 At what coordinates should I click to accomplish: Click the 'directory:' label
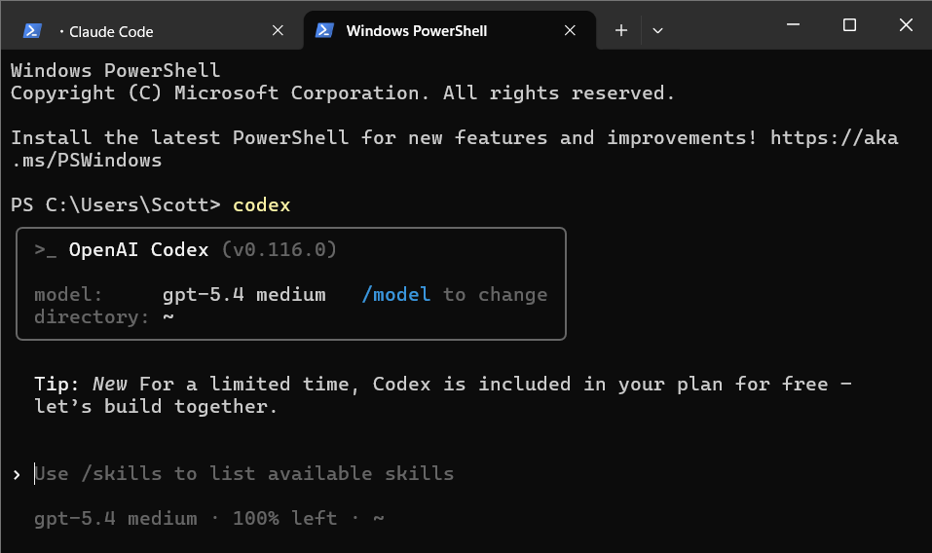pos(91,317)
